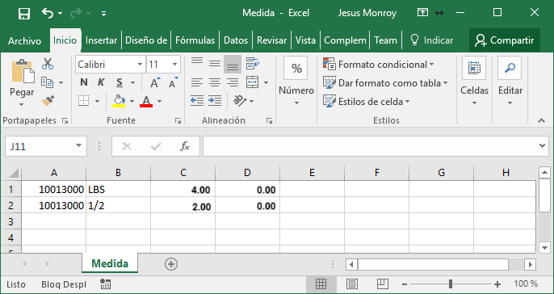Decrease font size with the small A
Image resolution: width=554 pixels, height=294 pixels.
point(173,82)
